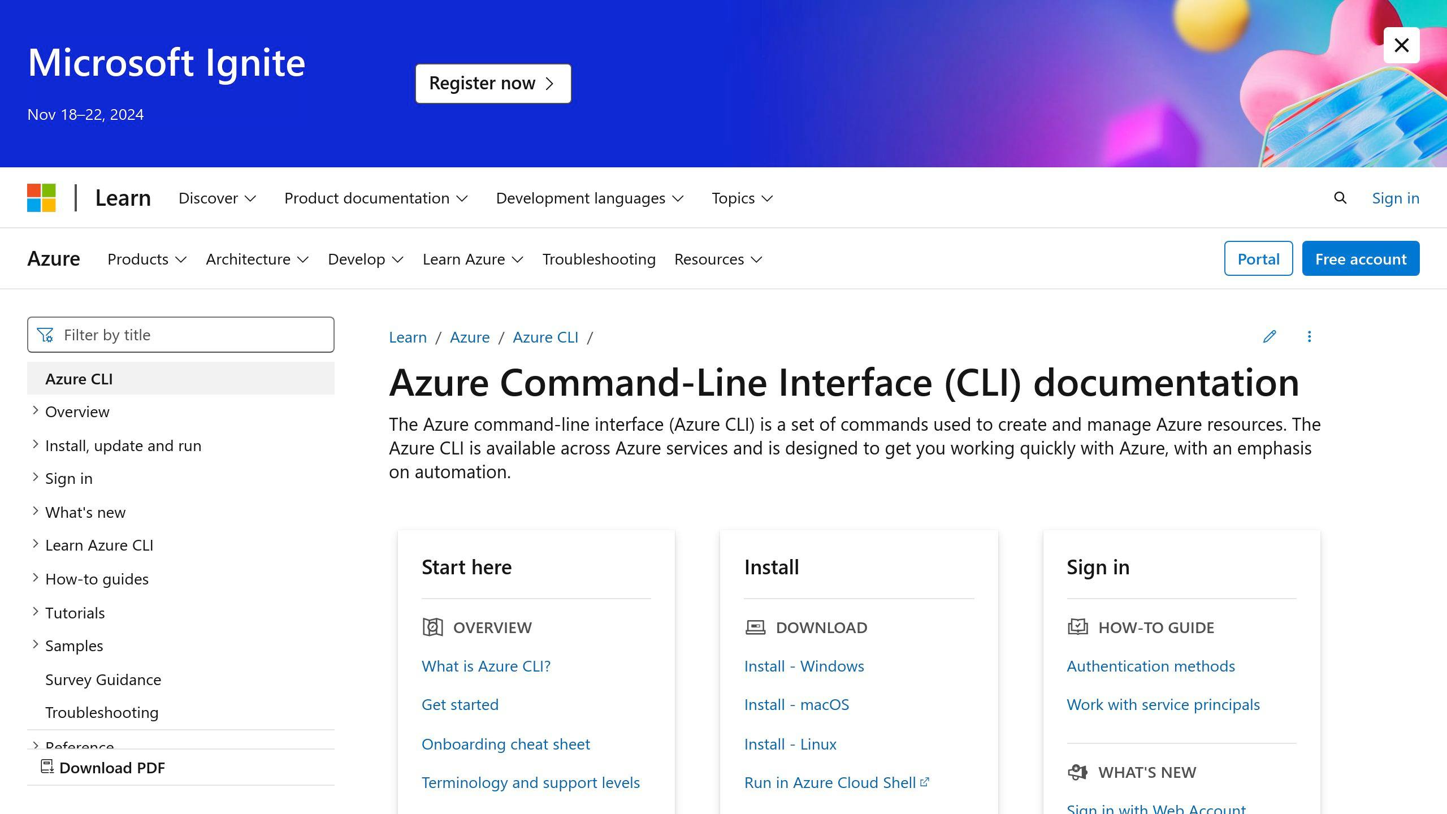Open the Architecture dropdown

click(257, 259)
